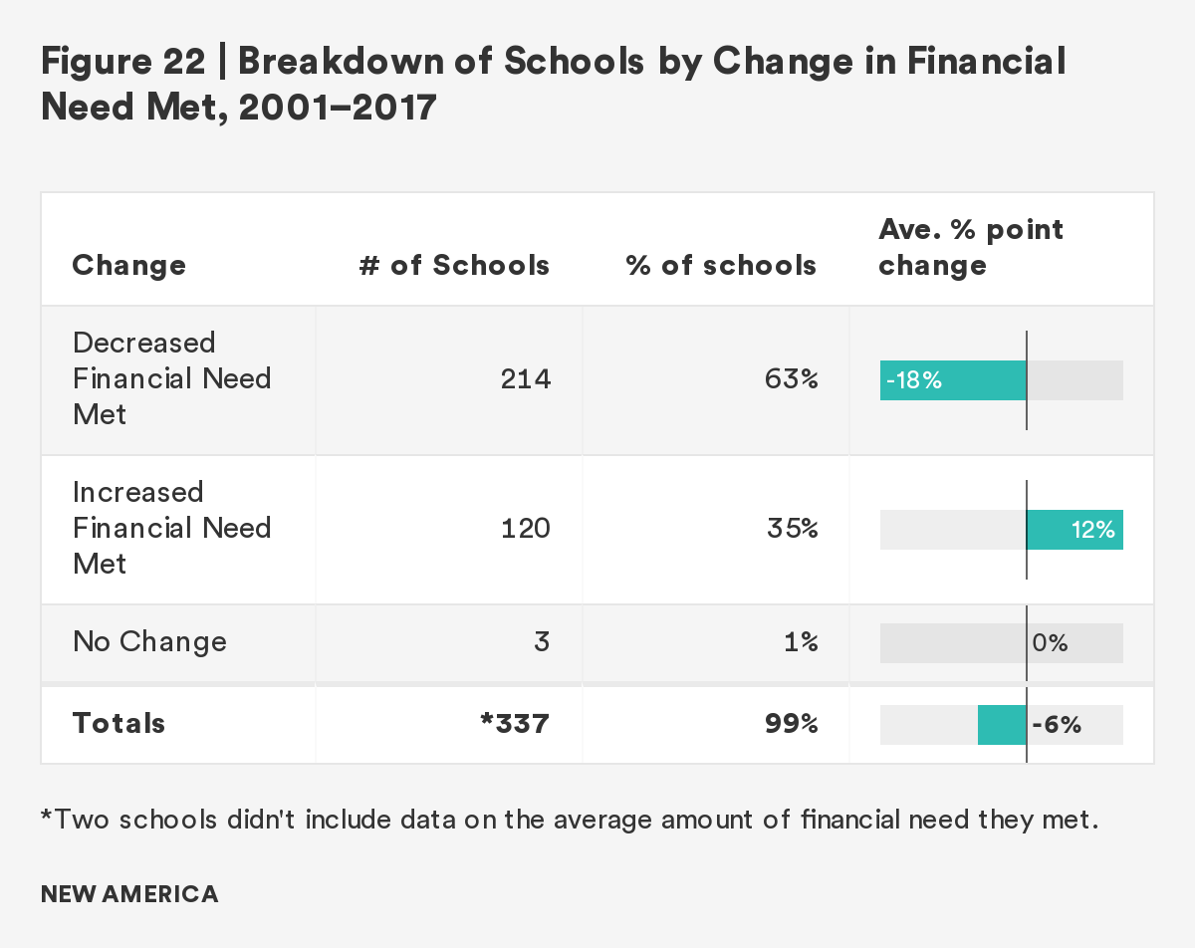Image resolution: width=1195 pixels, height=948 pixels.
Task: Click the "% of schools" column header
Action: coord(721,265)
